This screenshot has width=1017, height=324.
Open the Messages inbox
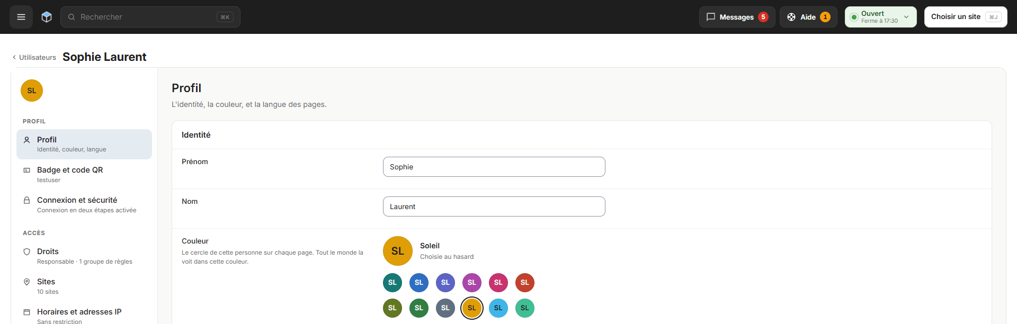point(737,17)
